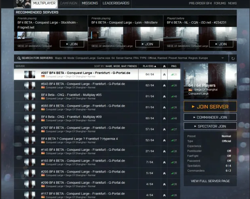This screenshot has height=199, width=250.
Task: Click German flag in server preview panel
Action: pos(190,90)
